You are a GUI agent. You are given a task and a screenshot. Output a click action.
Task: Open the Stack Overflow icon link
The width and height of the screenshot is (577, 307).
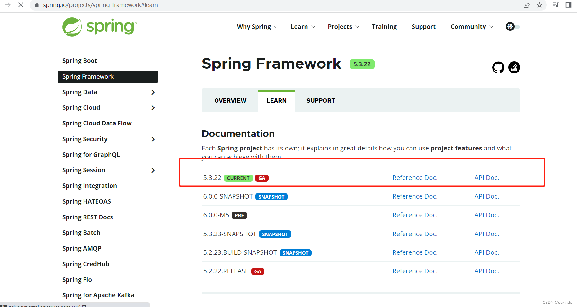514,67
